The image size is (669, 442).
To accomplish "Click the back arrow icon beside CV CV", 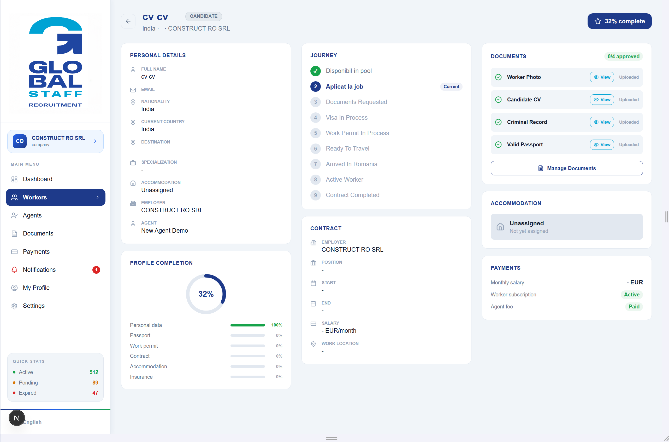I will coord(128,21).
